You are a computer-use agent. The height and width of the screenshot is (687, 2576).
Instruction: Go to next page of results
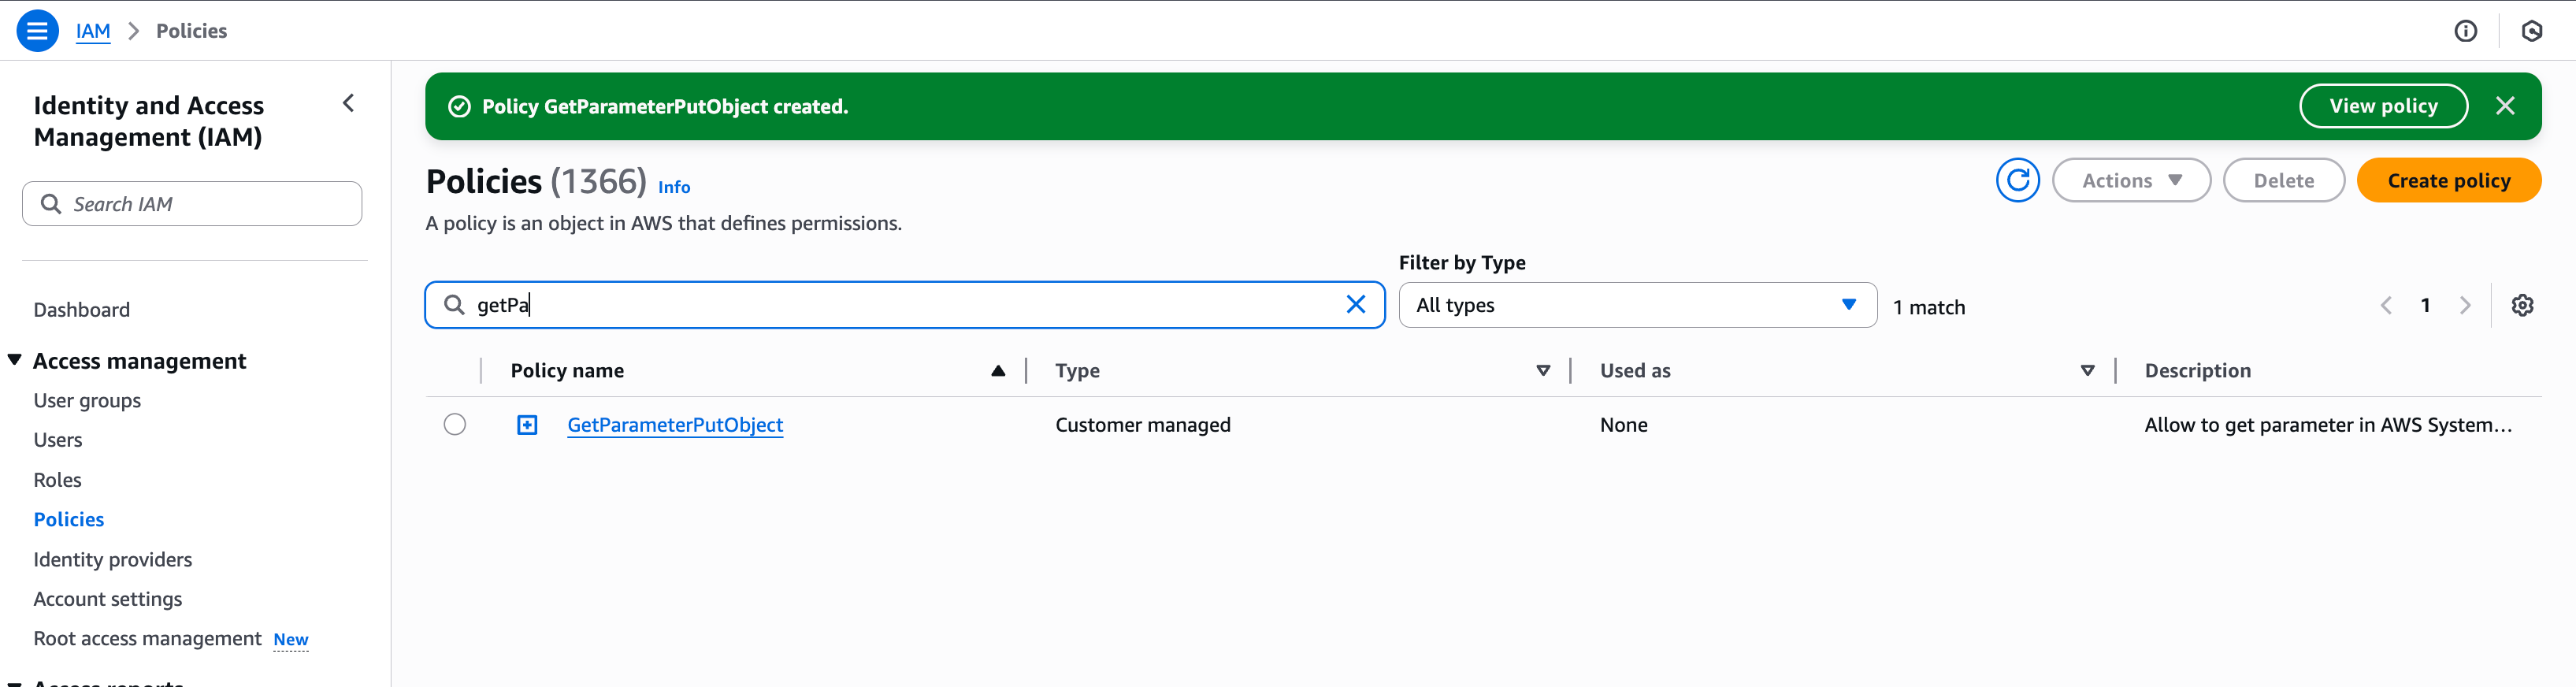coord(2464,306)
